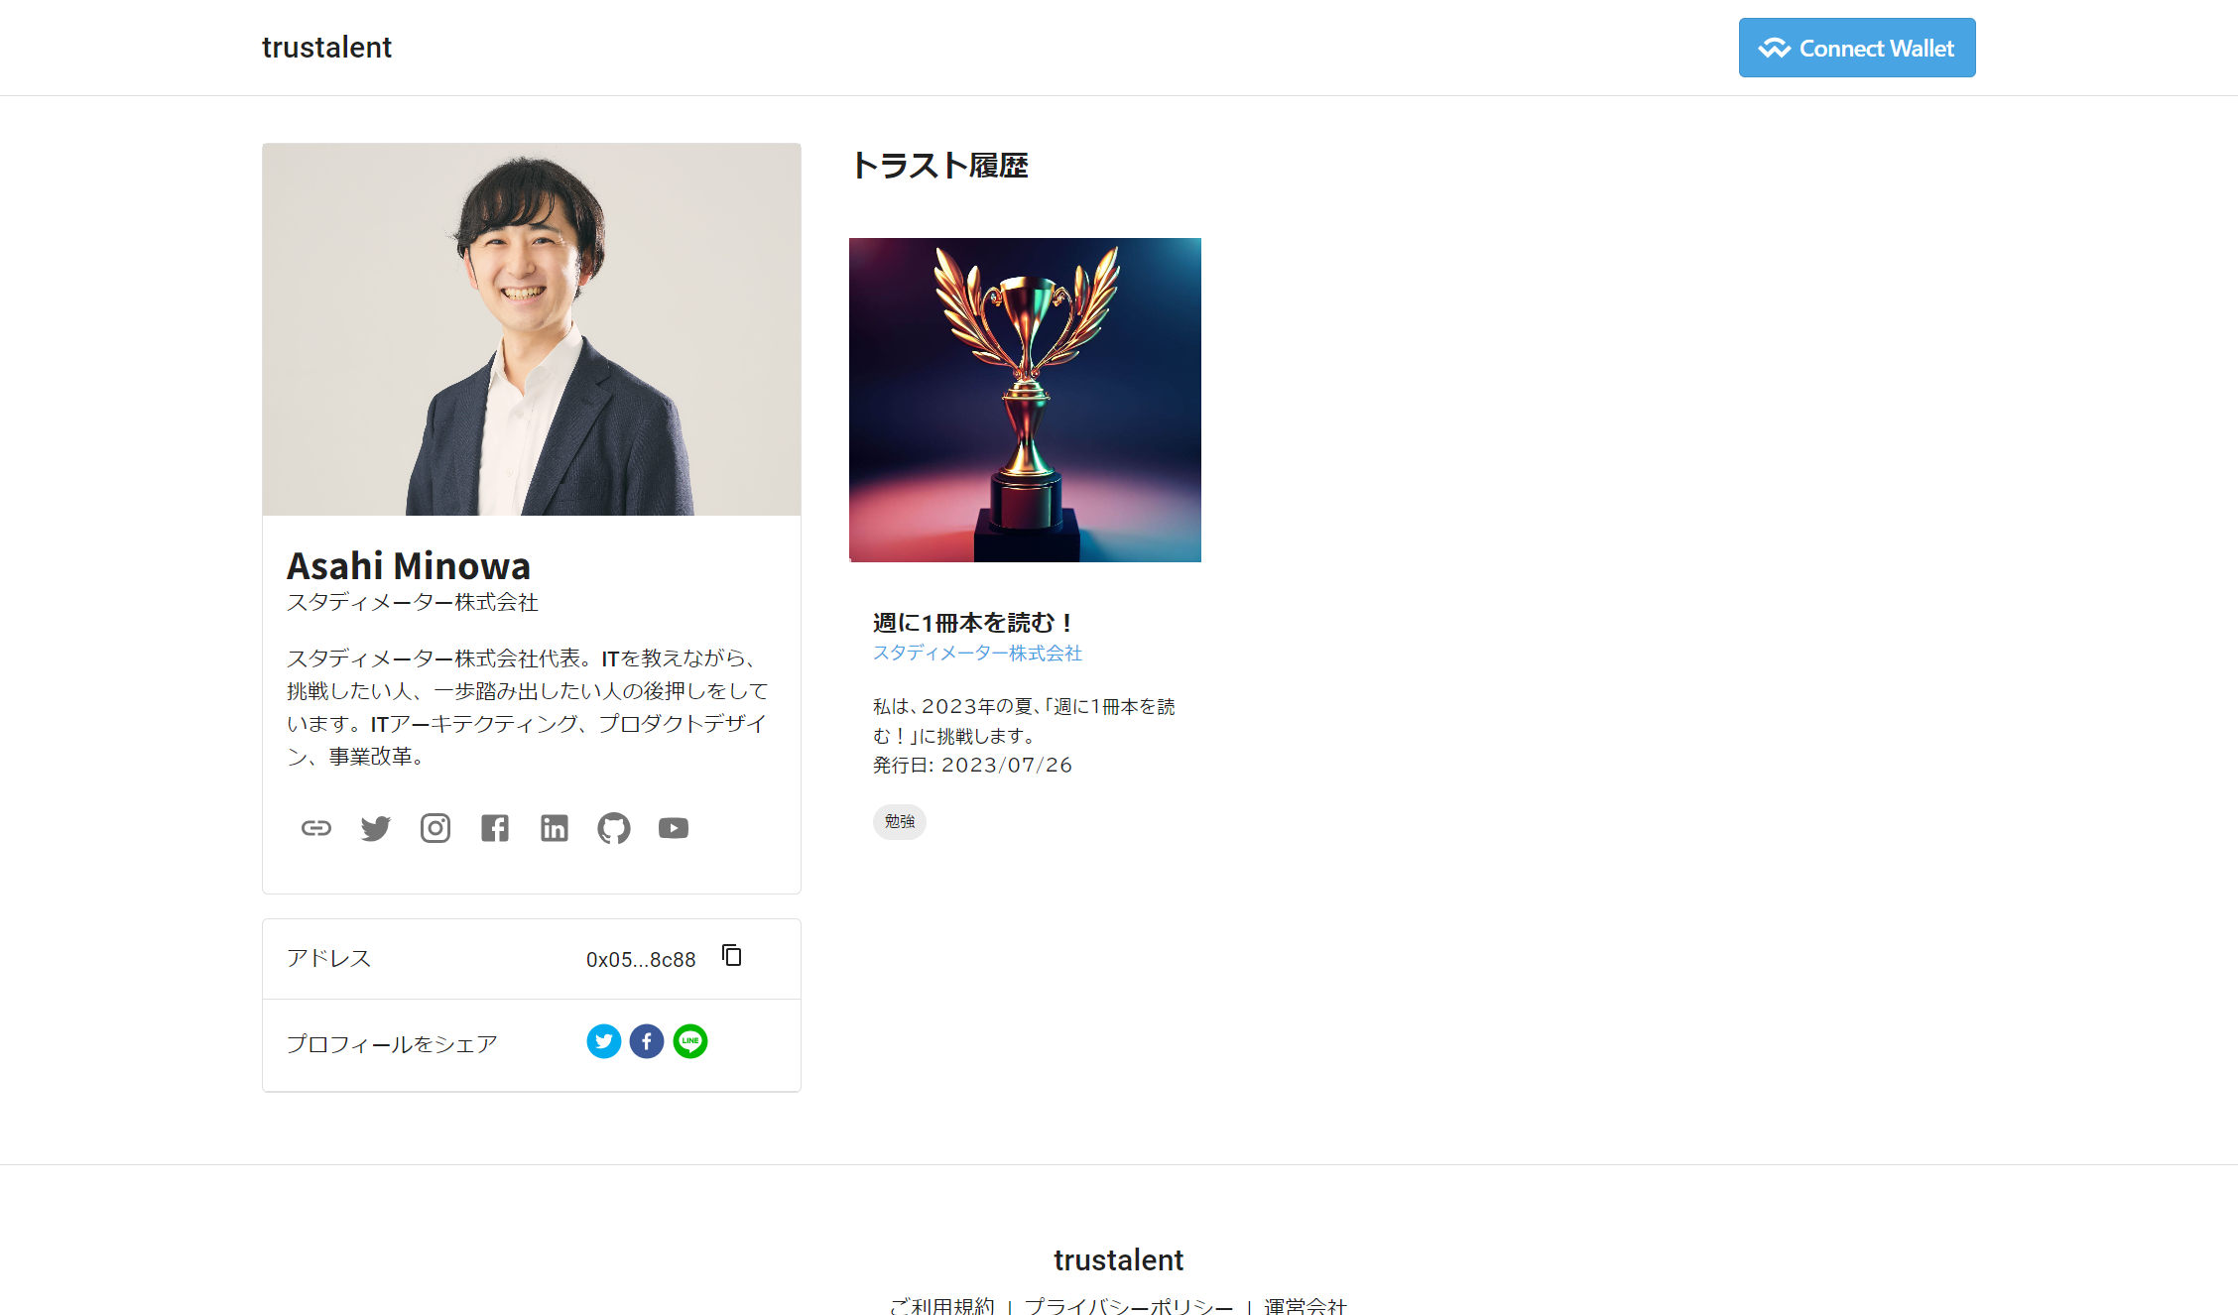Open the YouTube channel icon
The width and height of the screenshot is (2238, 1315).
point(673,827)
